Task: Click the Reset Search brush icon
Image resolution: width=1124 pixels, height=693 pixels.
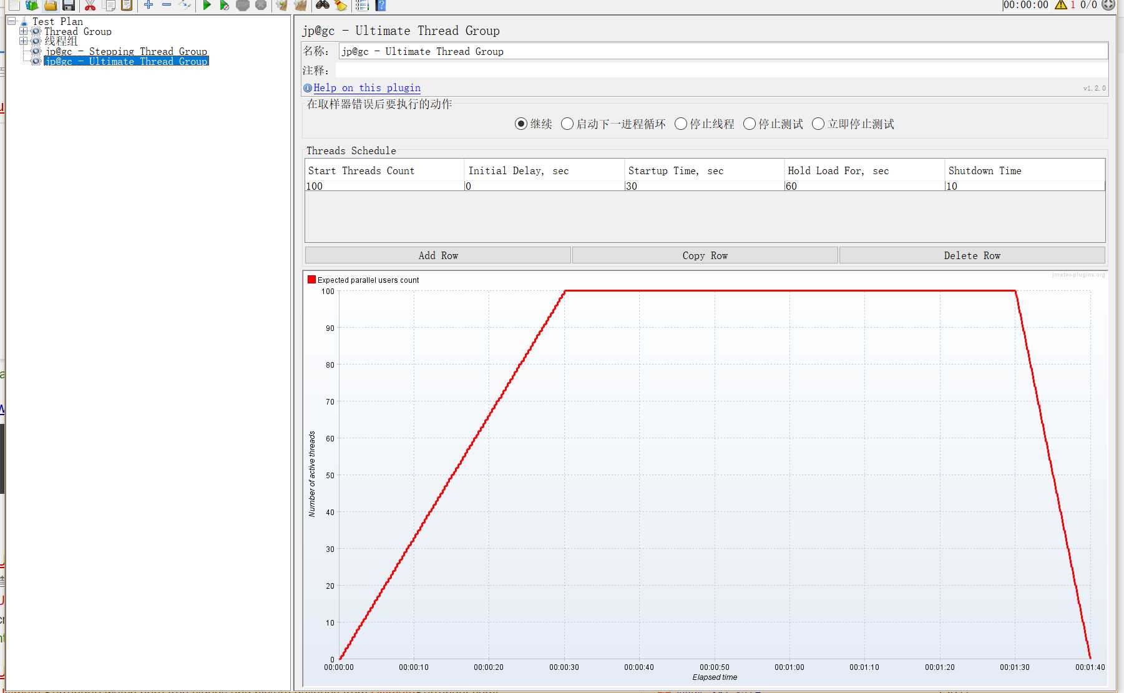Action: 341,5
